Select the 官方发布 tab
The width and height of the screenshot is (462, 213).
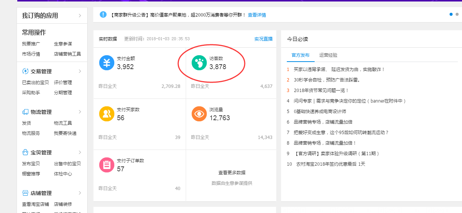point(300,55)
